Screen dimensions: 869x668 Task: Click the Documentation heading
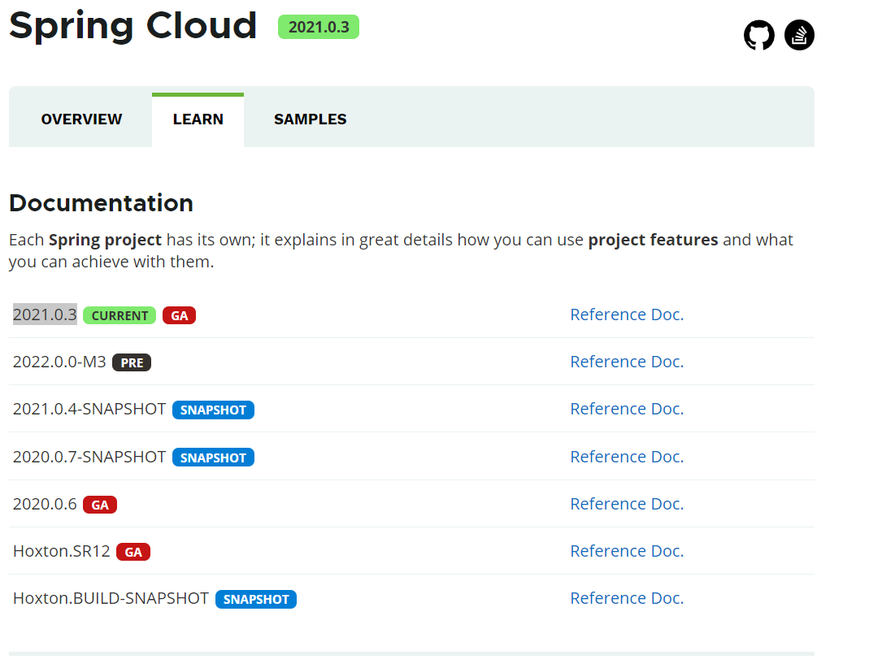tap(101, 202)
